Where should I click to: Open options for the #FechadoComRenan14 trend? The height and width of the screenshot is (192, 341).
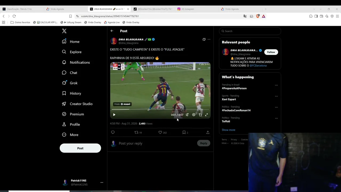[x=276, y=107]
